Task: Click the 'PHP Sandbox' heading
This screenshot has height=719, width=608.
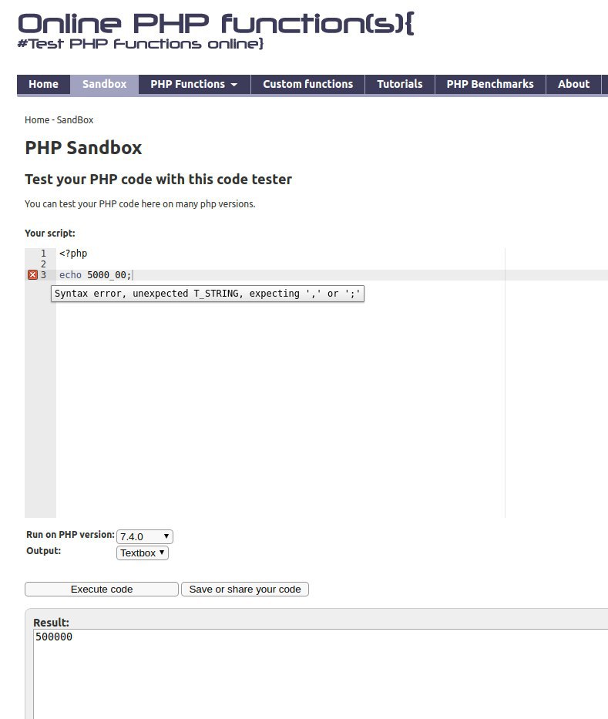Action: coord(83,148)
